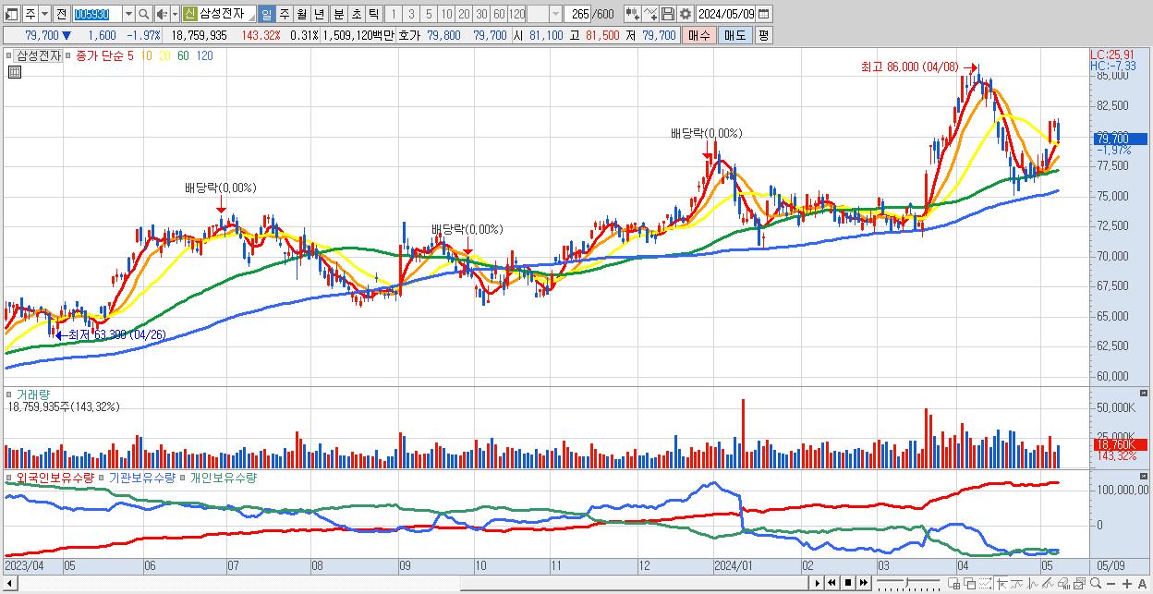Click the date field 2024/05/09
Viewport: 1153px width, 594px height.
pyautogui.click(x=725, y=14)
